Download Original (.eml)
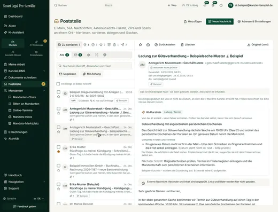Viewport: 278px width, 212px height. pos(258,45)
